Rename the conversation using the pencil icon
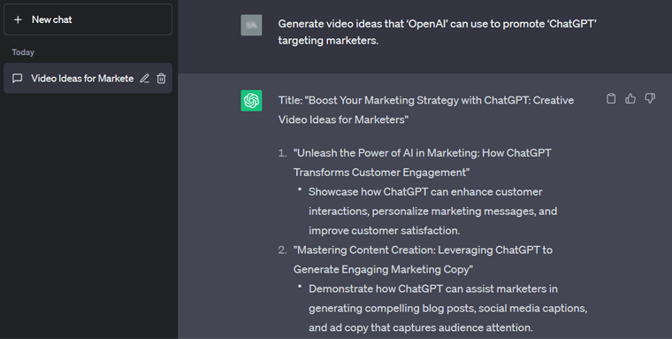 144,78
